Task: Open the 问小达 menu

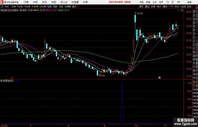Action: [64, 2]
